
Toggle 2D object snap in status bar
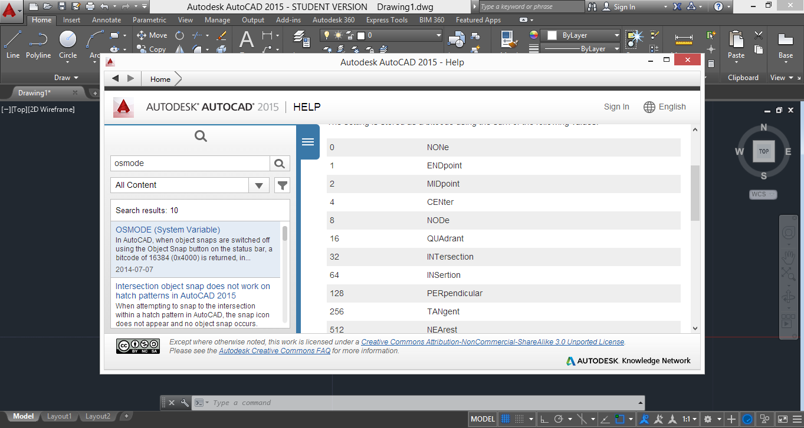coord(620,419)
